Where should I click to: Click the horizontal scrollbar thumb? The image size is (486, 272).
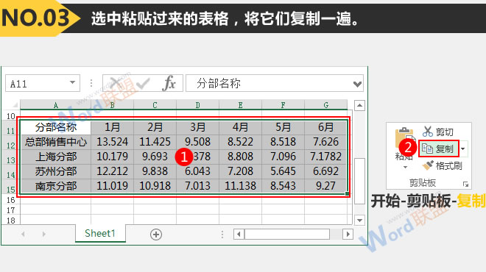tap(287, 235)
